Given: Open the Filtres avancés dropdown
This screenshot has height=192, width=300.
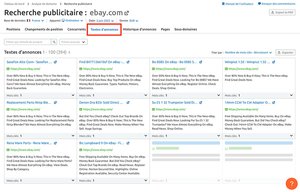Looking at the screenshot, I should click(x=73, y=42).
